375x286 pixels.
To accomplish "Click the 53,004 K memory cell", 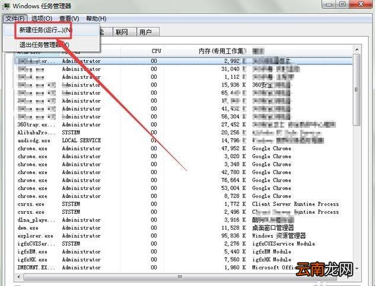I will click(233, 188).
